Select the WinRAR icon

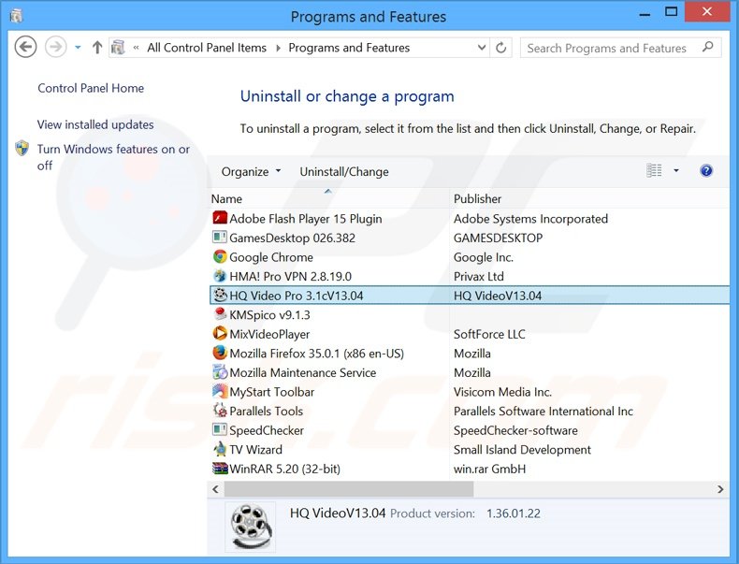[220, 469]
